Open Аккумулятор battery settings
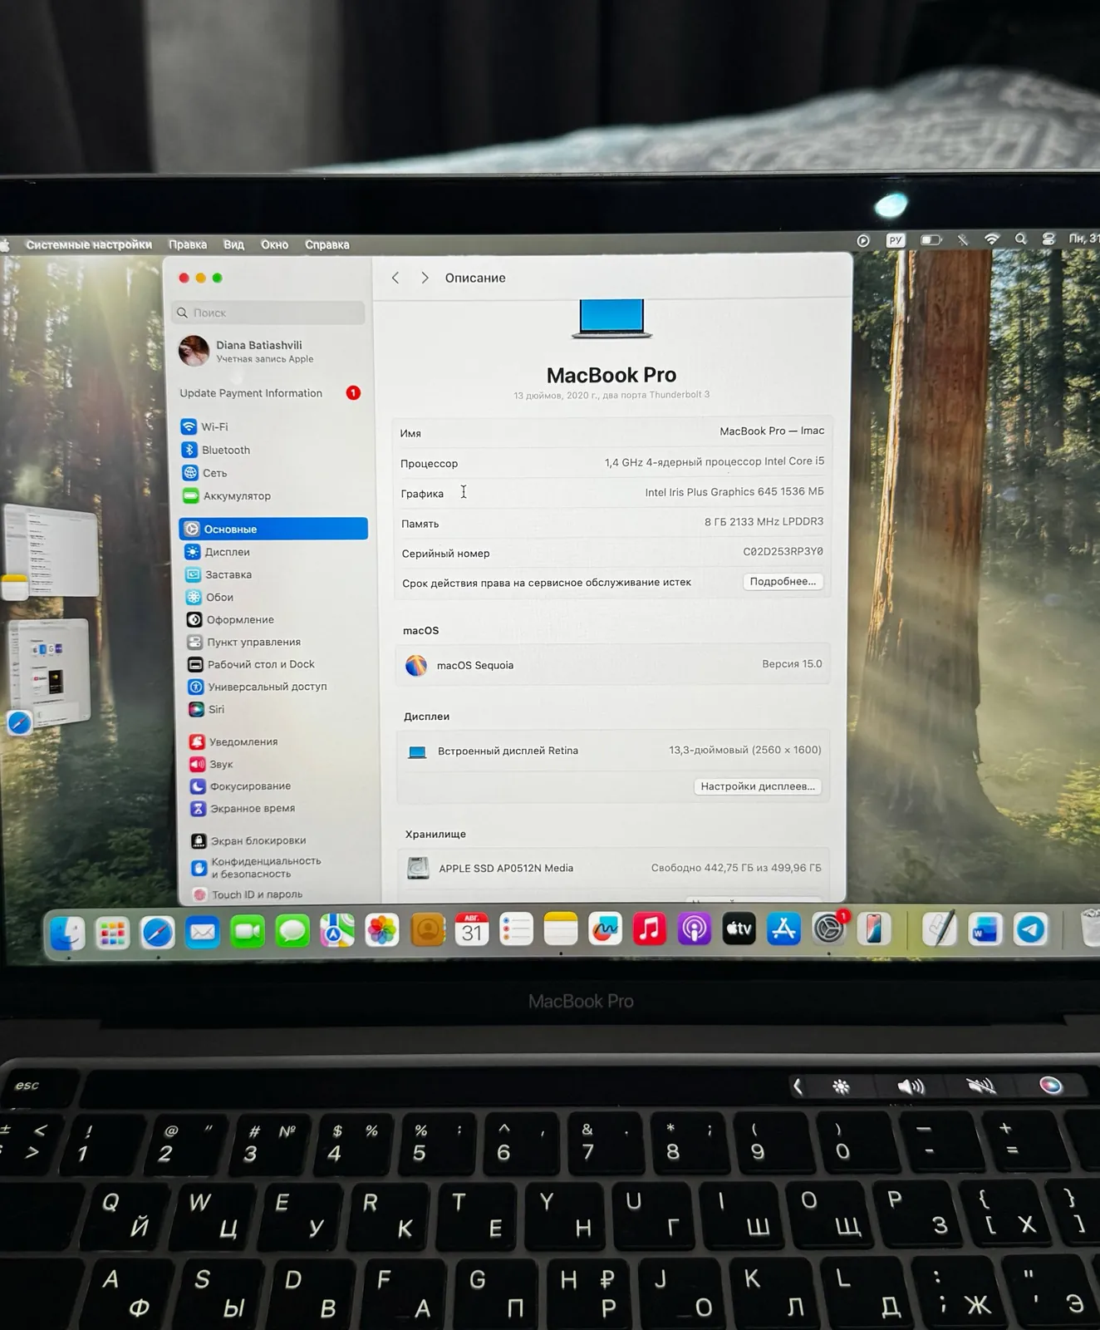The width and height of the screenshot is (1100, 1330). 226,496
